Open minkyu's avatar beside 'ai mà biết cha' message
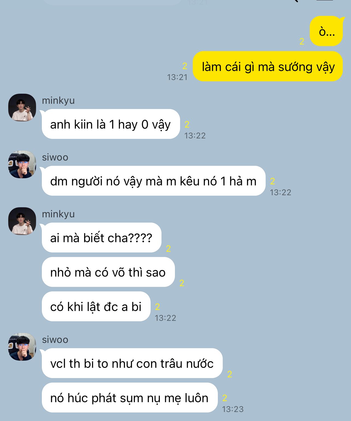 22,221
